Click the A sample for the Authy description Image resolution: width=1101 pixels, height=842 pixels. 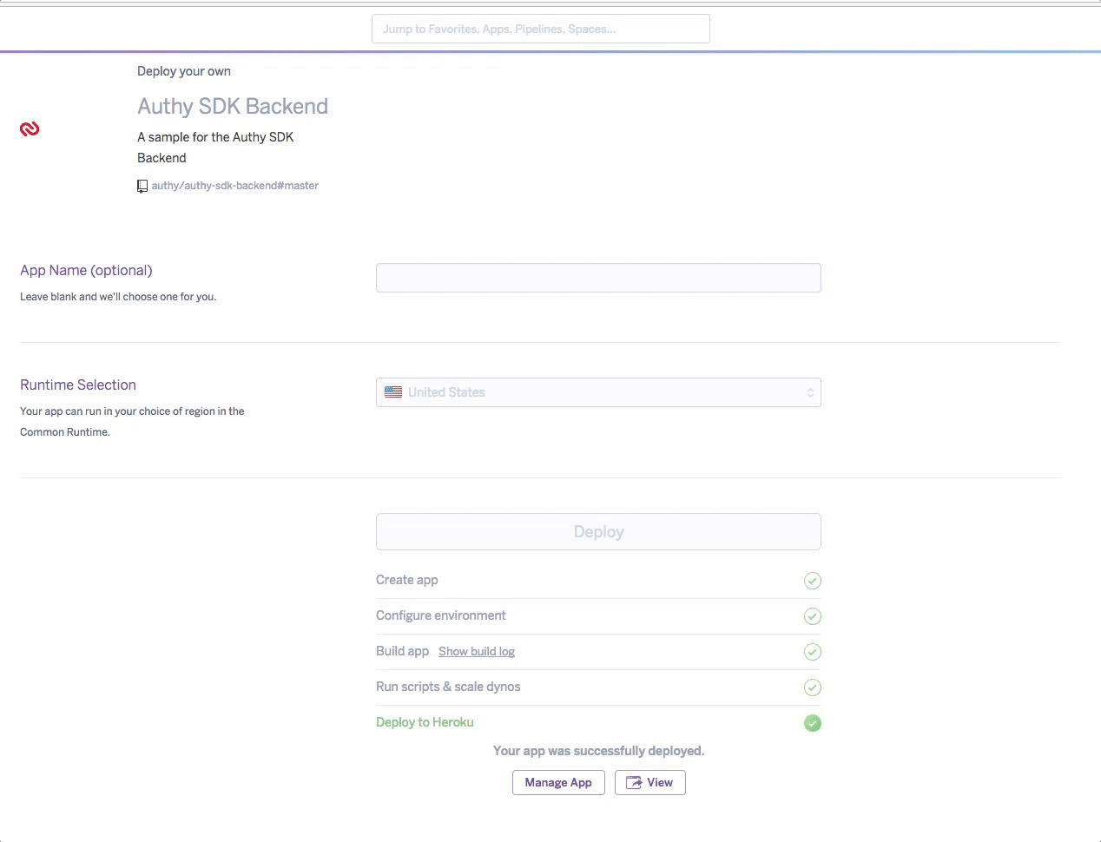pos(215,148)
